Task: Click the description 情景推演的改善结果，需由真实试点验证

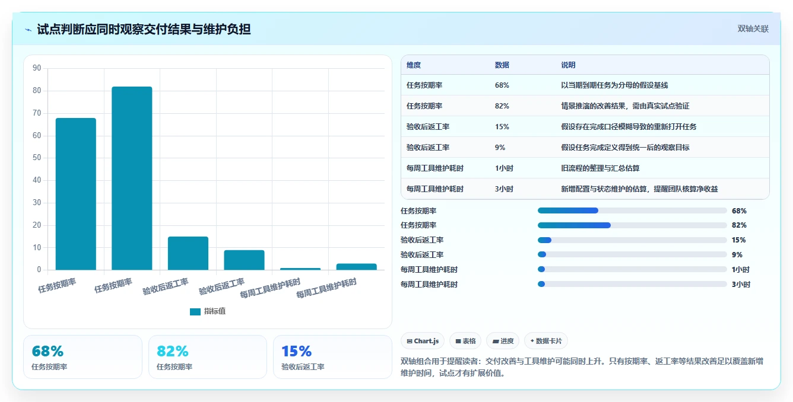Action: pos(626,106)
